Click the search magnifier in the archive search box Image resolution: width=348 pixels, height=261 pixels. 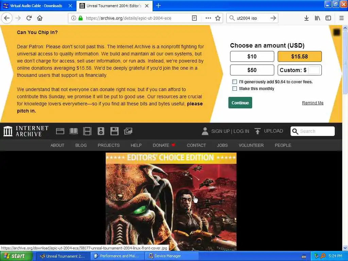click(x=295, y=131)
